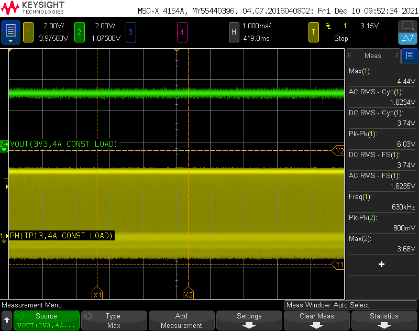Click the trigger source 1 value

click(x=345, y=26)
